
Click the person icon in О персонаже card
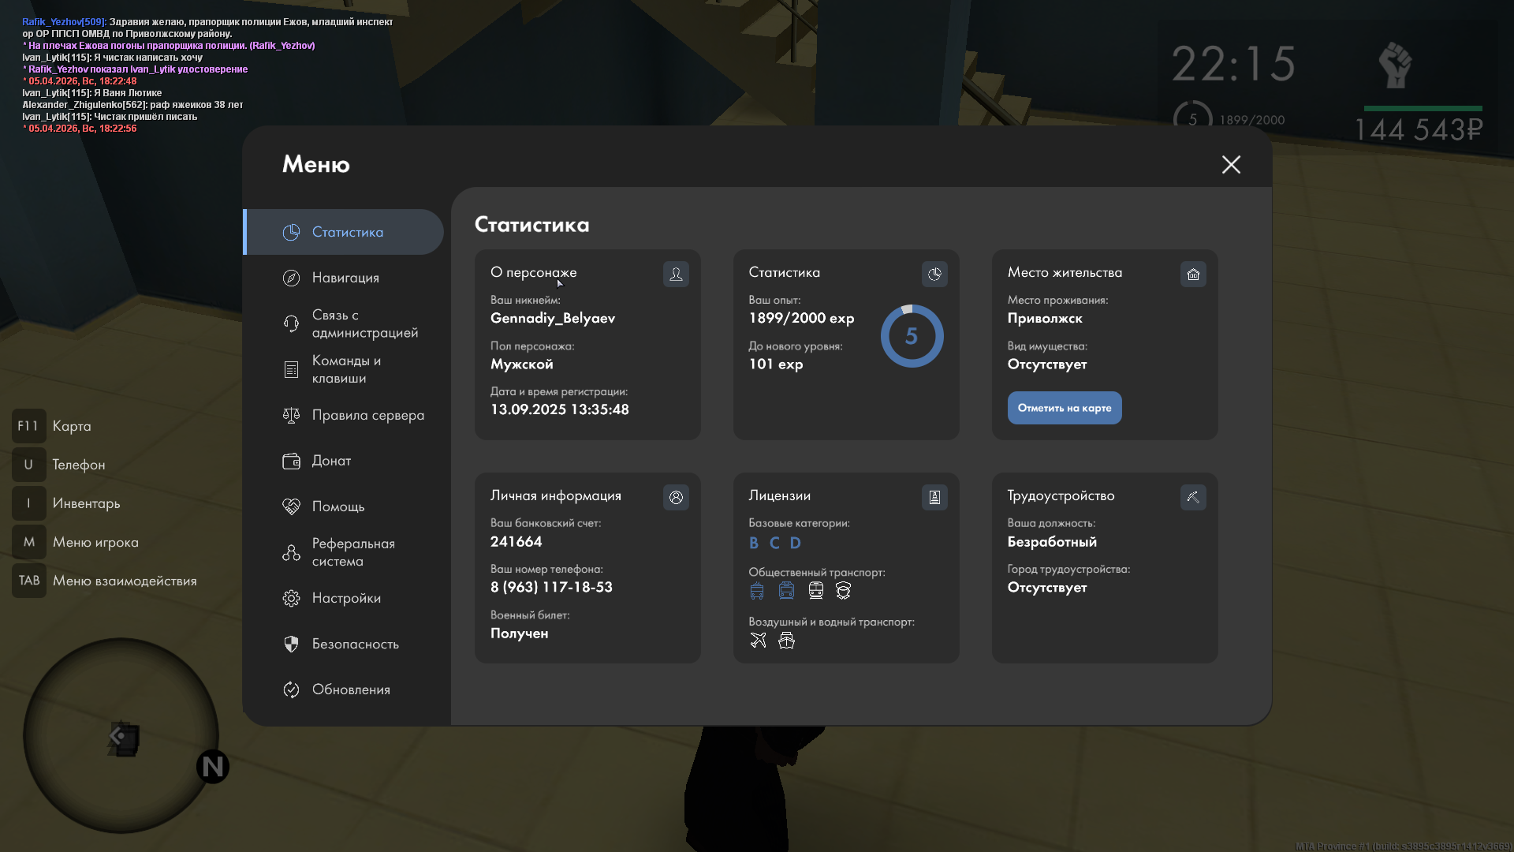pyautogui.click(x=676, y=275)
